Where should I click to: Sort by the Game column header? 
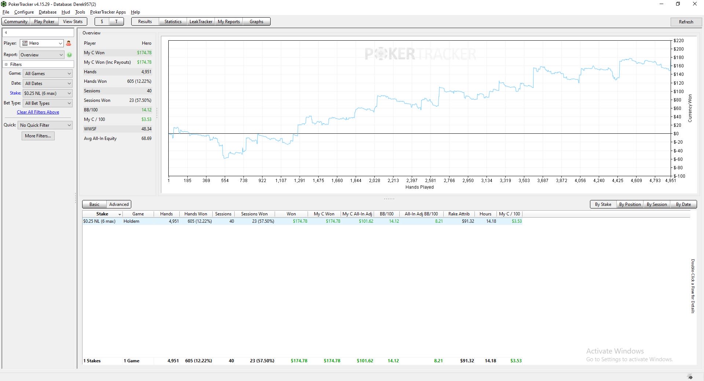(138, 214)
